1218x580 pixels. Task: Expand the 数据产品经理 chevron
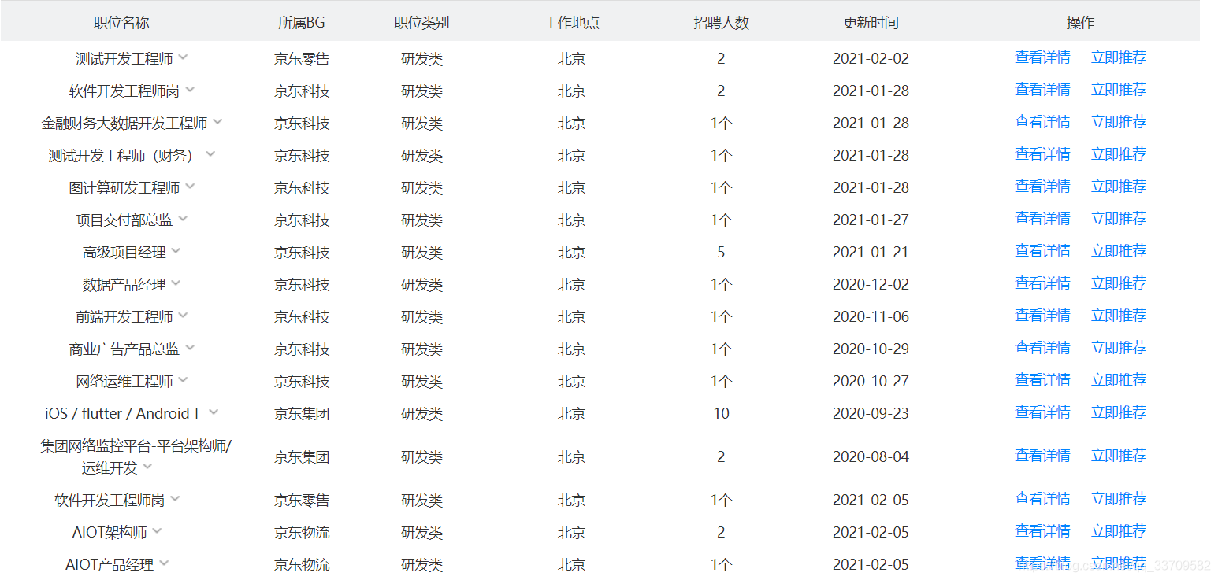pos(176,283)
